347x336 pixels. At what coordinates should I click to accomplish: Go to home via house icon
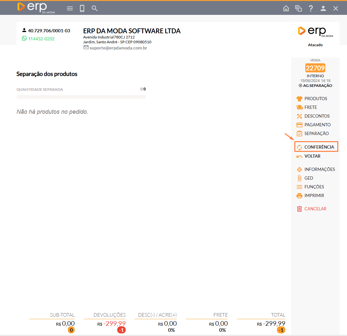point(286,8)
